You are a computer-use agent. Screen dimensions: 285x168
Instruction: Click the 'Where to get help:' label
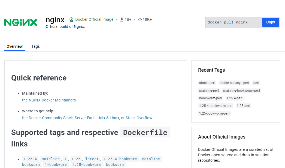[x=38, y=111]
